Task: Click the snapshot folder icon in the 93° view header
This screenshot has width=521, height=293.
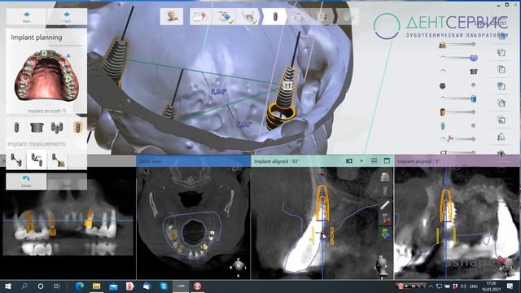Action: tap(349, 161)
